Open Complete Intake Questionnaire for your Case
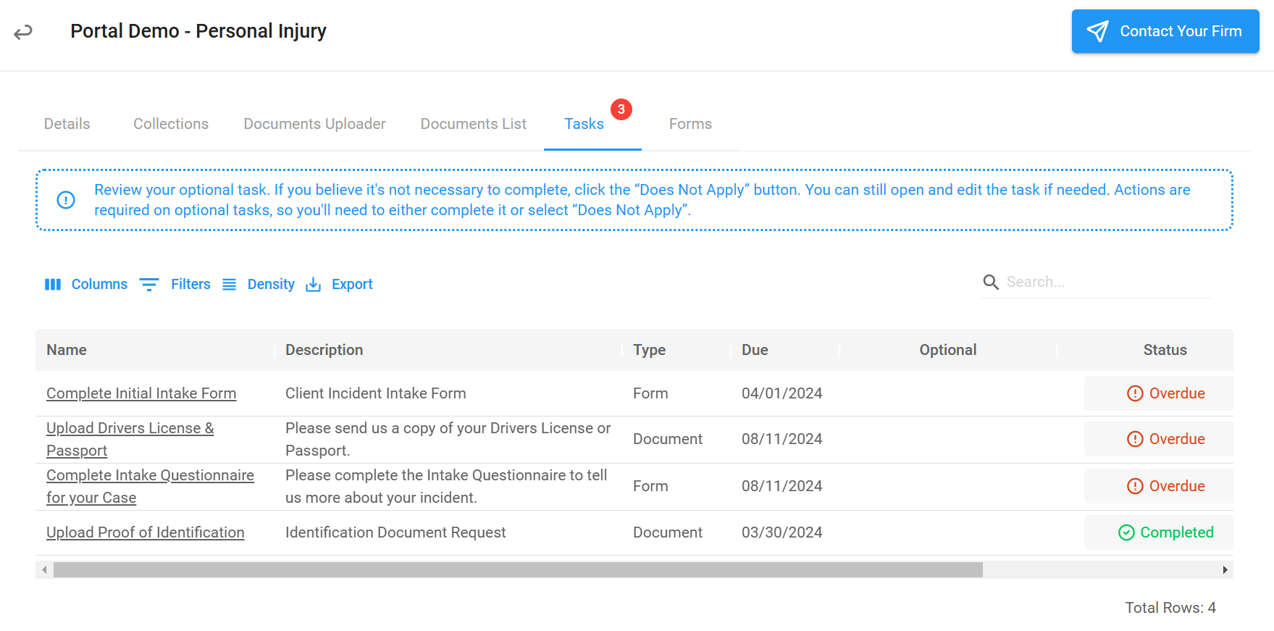This screenshot has width=1274, height=631. 150,486
